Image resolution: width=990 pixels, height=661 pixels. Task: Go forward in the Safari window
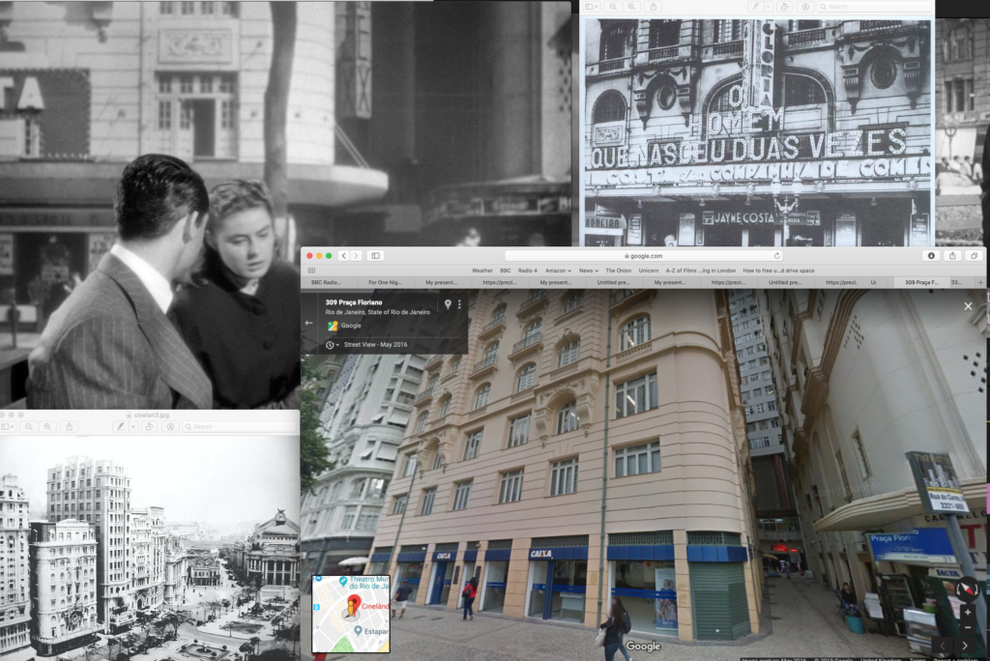pos(356,256)
